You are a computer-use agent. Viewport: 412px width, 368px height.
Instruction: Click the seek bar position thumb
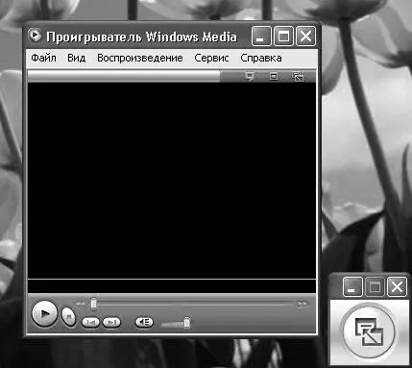(x=93, y=304)
